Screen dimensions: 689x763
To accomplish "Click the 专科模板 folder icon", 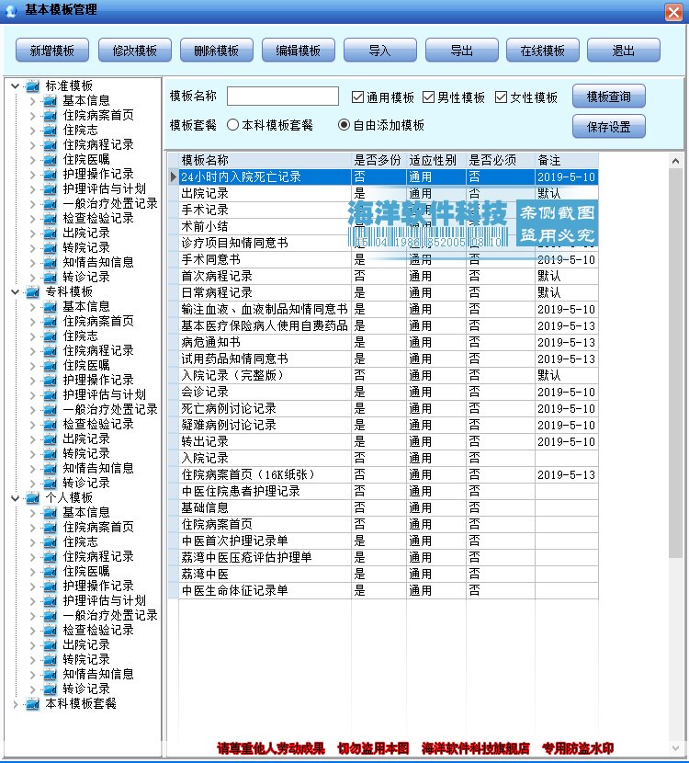I will (x=33, y=292).
